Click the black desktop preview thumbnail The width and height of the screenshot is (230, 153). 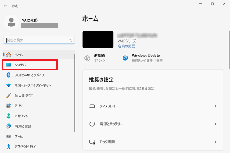98,39
